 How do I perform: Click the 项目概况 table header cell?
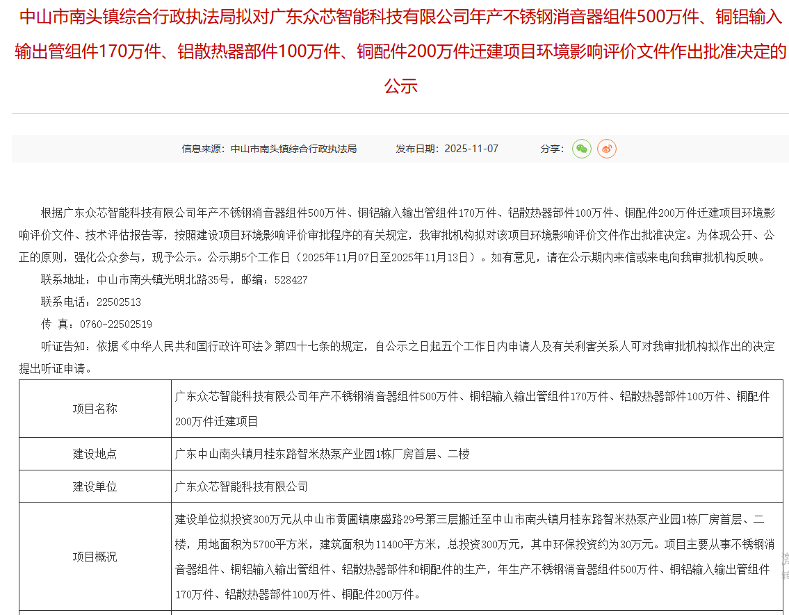[95, 557]
